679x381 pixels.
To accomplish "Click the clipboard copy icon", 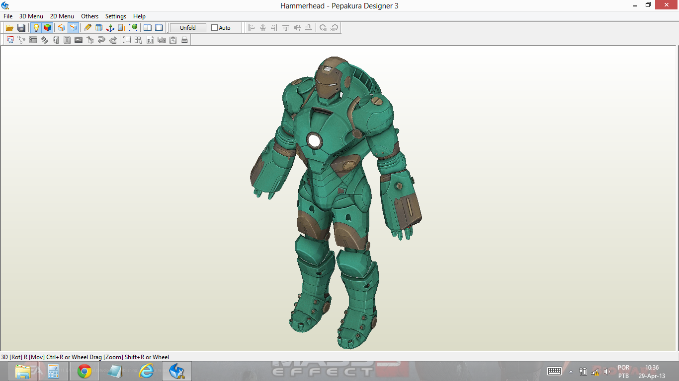I will [x=173, y=40].
